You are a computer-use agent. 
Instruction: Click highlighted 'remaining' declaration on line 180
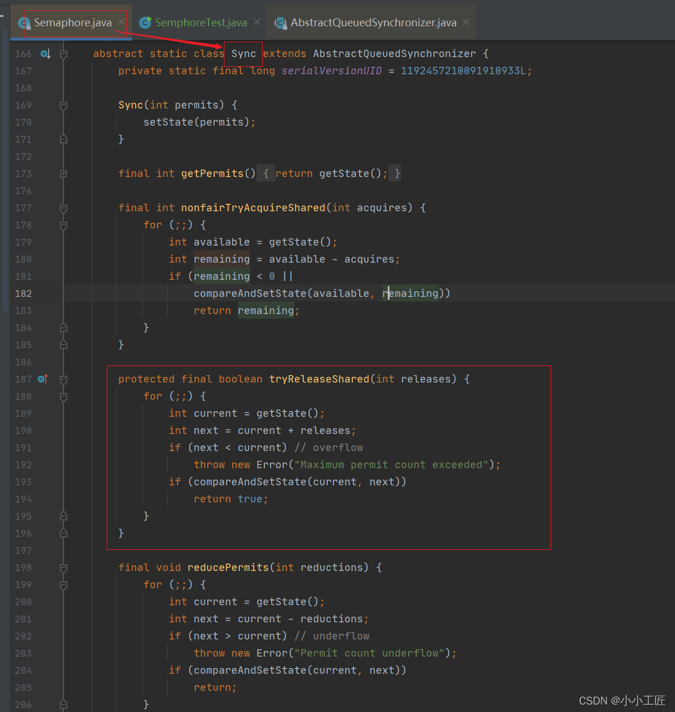(222, 259)
